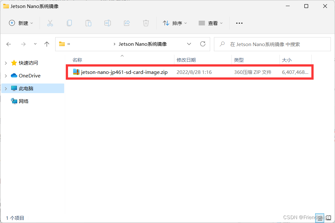335x223 pixels.
Task: Click the 此电脑 monitor icon
Action: (14, 88)
